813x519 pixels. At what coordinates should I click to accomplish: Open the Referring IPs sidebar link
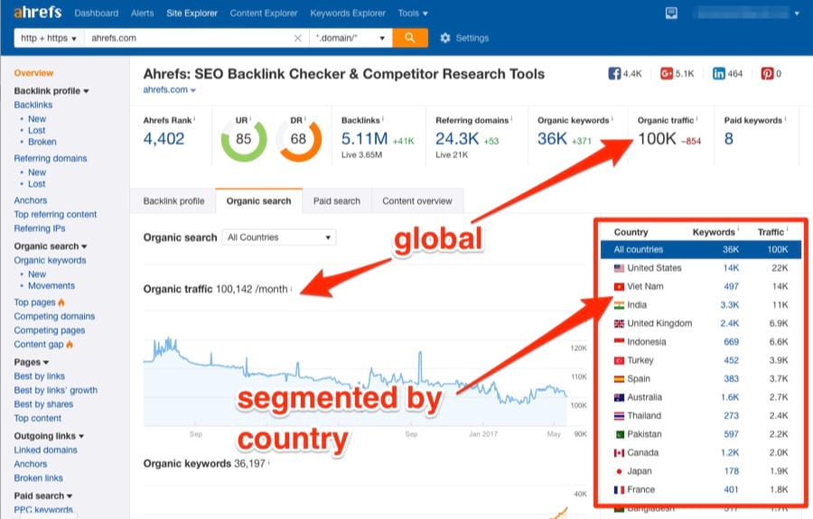[x=40, y=228]
